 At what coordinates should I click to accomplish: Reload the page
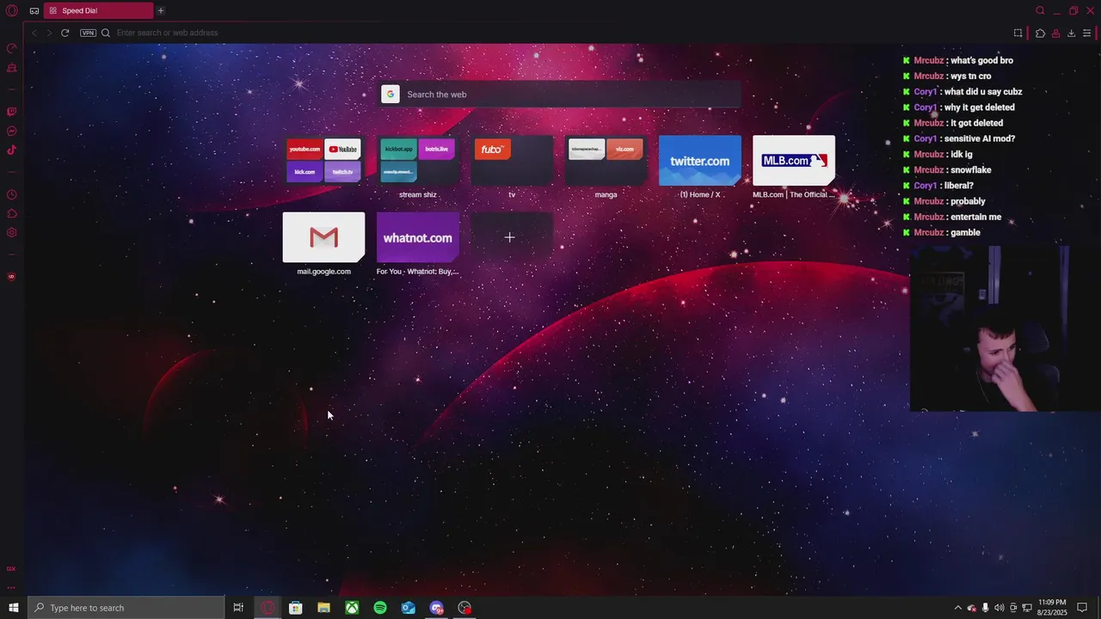[x=65, y=33]
